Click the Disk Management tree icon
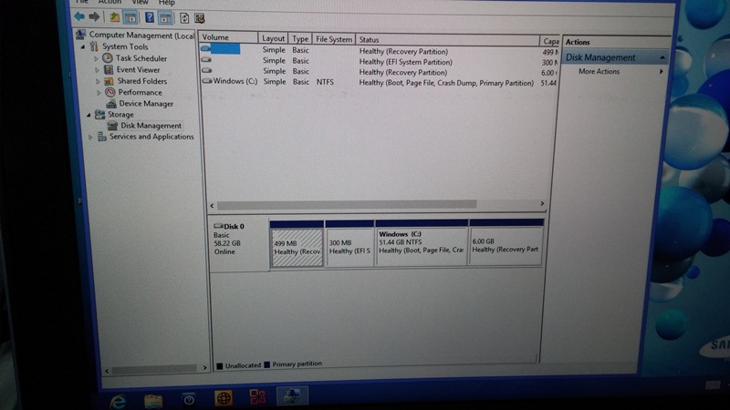This screenshot has height=410, width=730. pos(112,126)
